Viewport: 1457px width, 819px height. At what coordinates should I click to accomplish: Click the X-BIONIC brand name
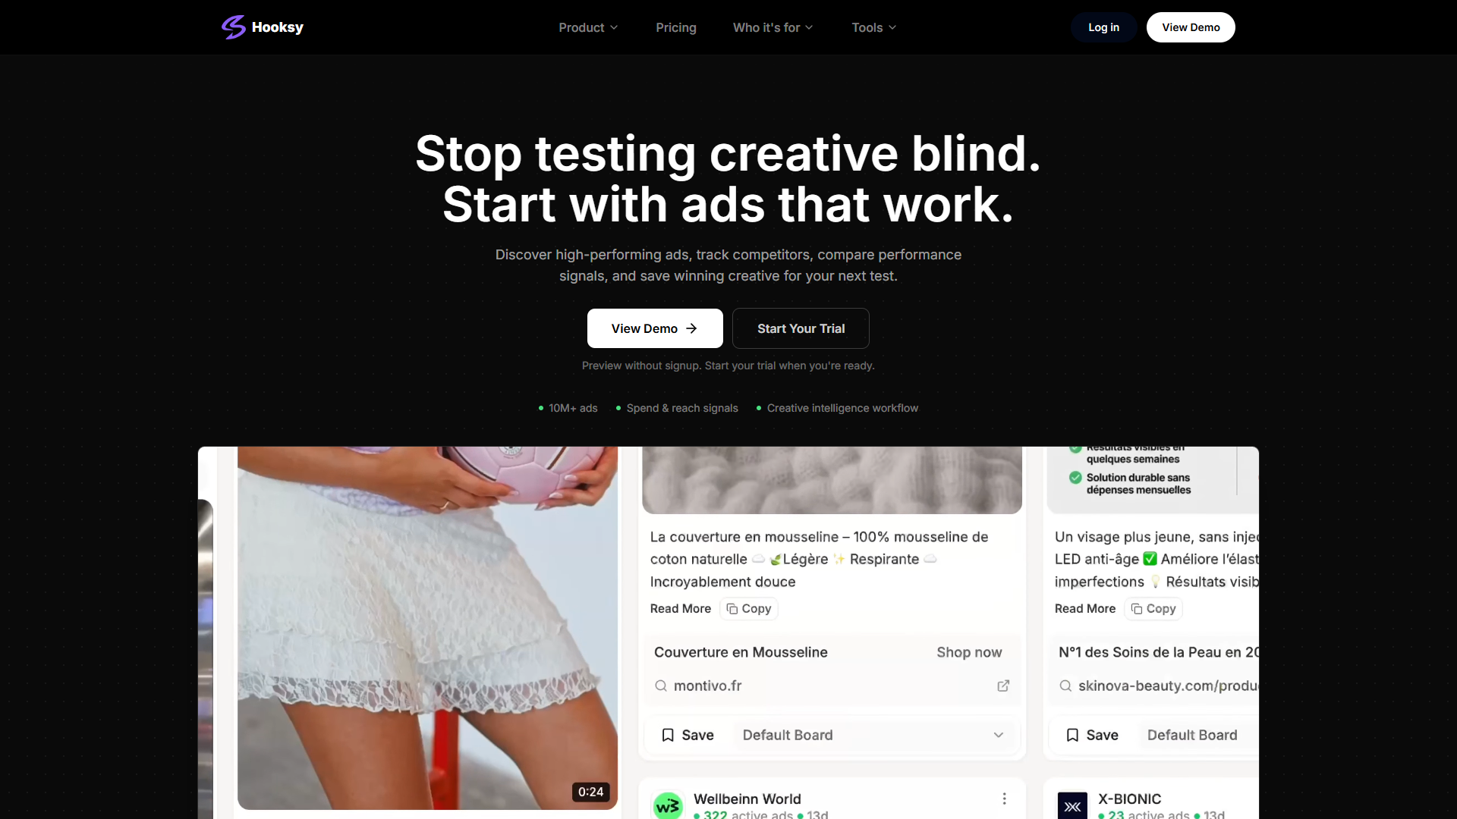(x=1129, y=799)
